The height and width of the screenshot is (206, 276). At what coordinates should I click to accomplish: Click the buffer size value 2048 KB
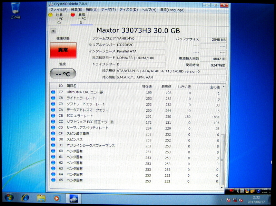pyautogui.click(x=213, y=40)
